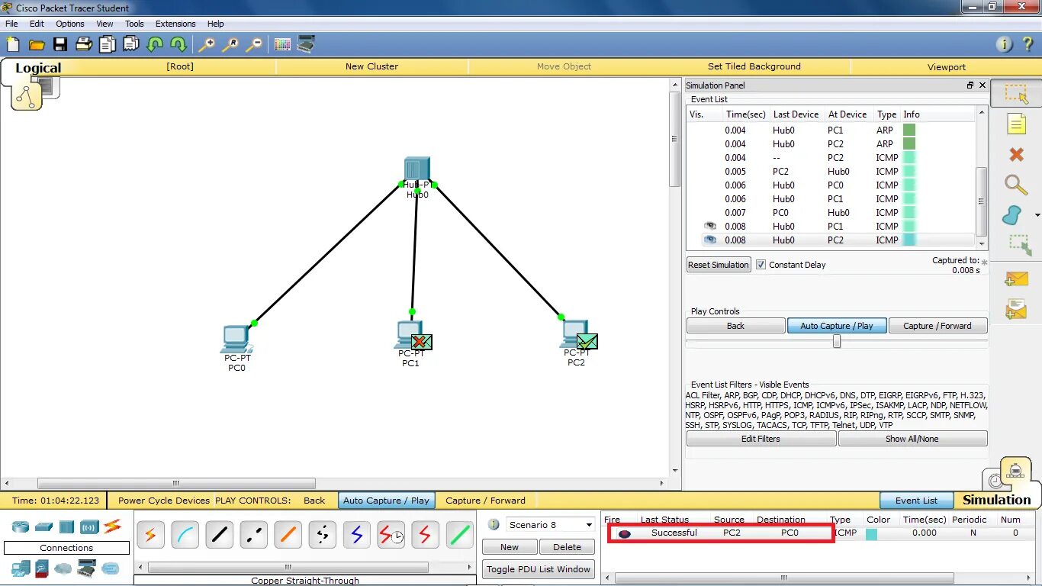Click the Reset Simulation button
Image resolution: width=1042 pixels, height=586 pixels.
(x=719, y=265)
